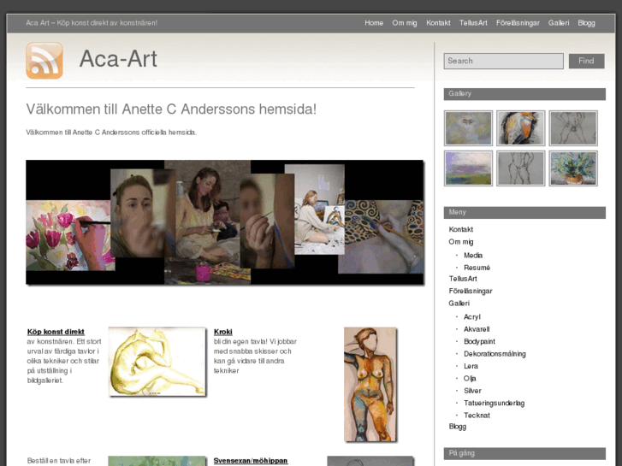The height and width of the screenshot is (466, 622).
Task: Open the Akvarell gallery category
Action: (477, 329)
